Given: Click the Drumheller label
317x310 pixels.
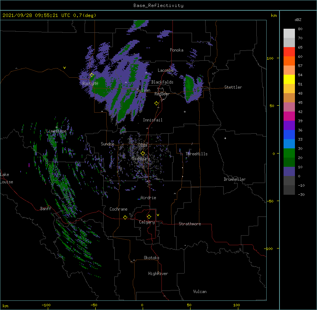Looking at the screenshot, I should pyautogui.click(x=235, y=179).
